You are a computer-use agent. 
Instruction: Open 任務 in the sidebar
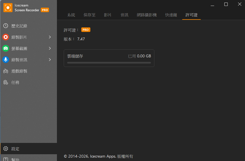29,82
